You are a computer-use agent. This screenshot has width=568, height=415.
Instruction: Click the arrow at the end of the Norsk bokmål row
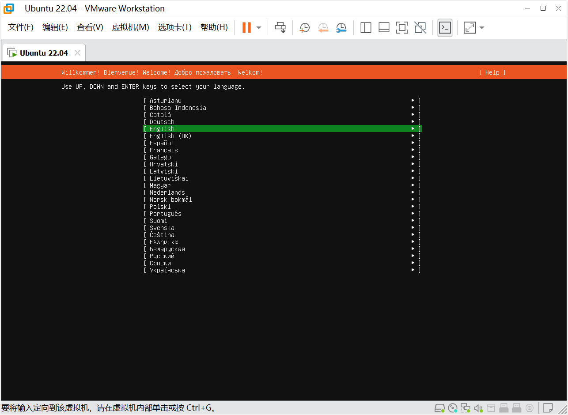(x=413, y=200)
